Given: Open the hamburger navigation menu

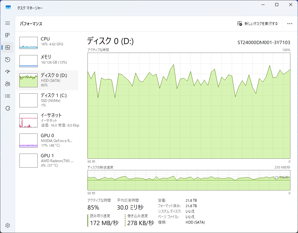Looking at the screenshot, I should click(x=8, y=23).
